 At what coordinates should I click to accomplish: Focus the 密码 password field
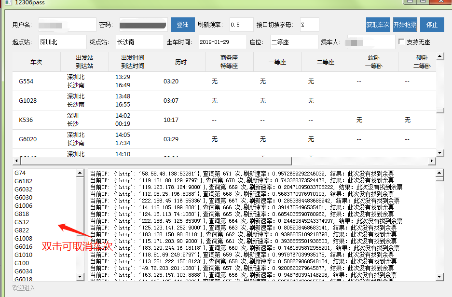[x=143, y=25]
